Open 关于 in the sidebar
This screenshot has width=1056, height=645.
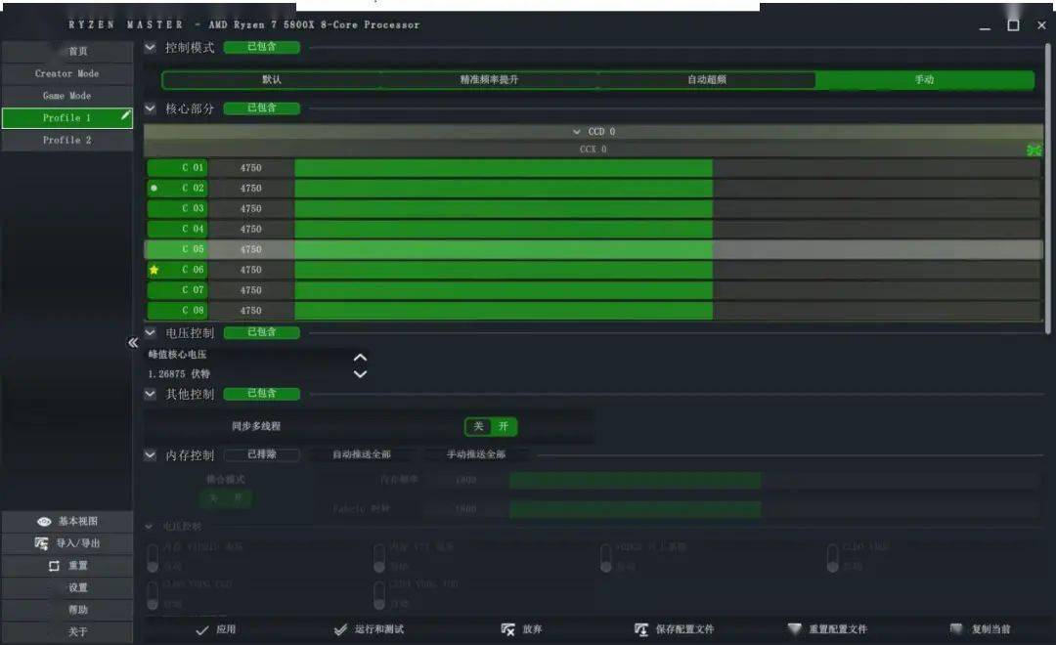pyautogui.click(x=67, y=632)
